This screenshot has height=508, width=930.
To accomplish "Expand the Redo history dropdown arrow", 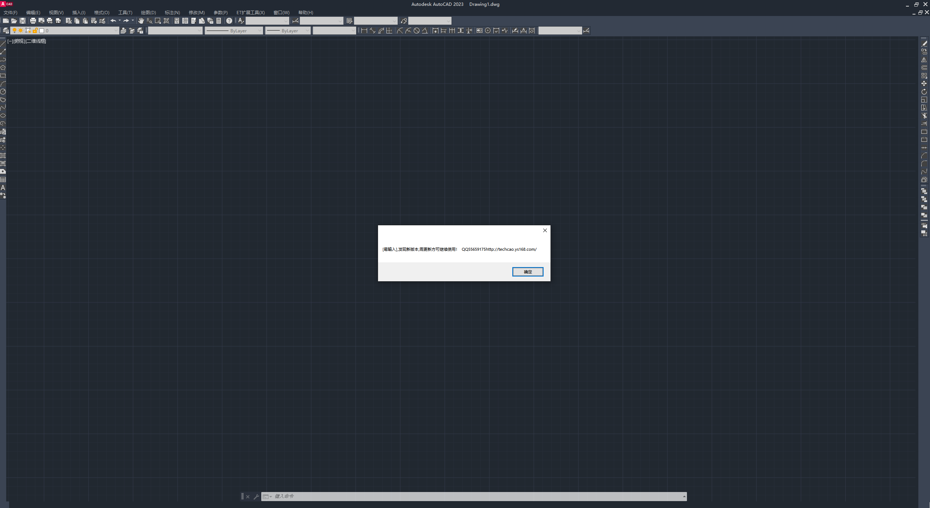I will click(x=132, y=21).
